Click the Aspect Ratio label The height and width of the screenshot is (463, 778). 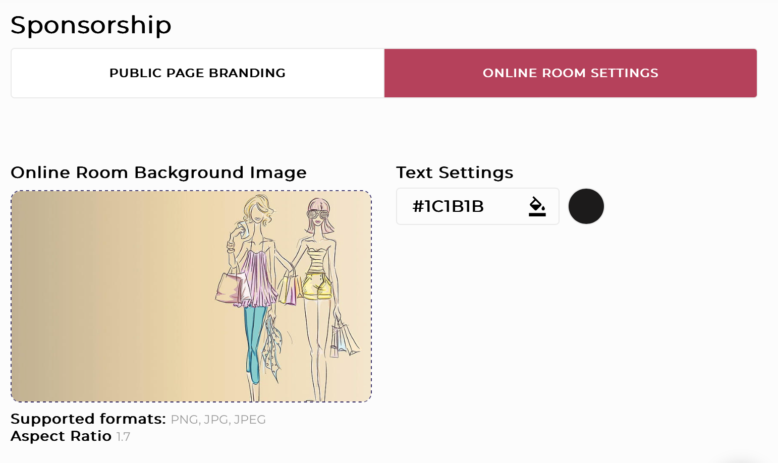[x=61, y=436]
